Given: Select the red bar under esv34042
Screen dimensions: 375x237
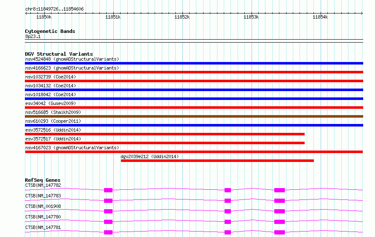Looking at the screenshot, I should coord(194,108).
